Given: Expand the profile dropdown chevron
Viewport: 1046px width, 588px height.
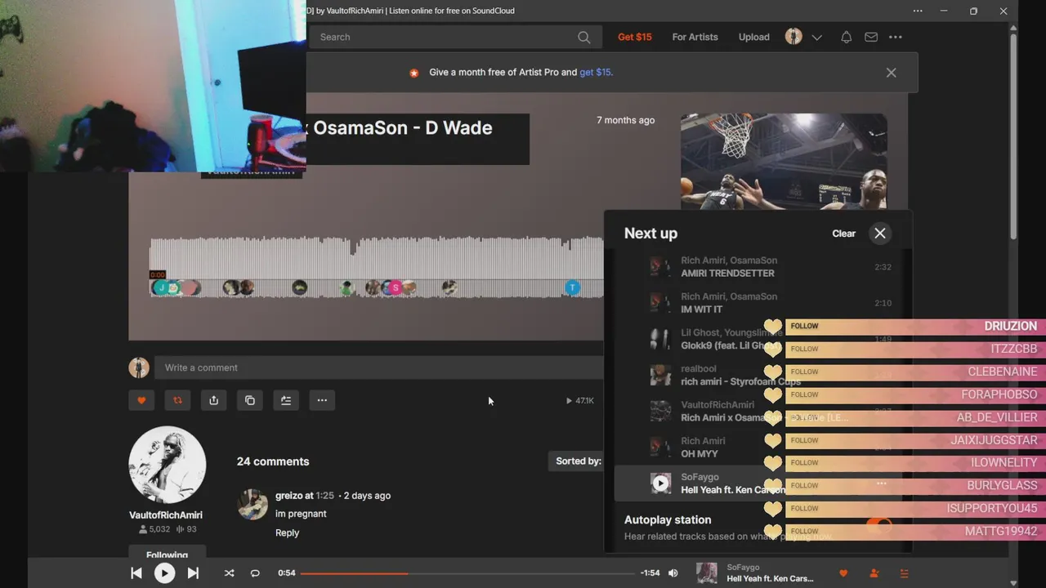Looking at the screenshot, I should pos(817,38).
